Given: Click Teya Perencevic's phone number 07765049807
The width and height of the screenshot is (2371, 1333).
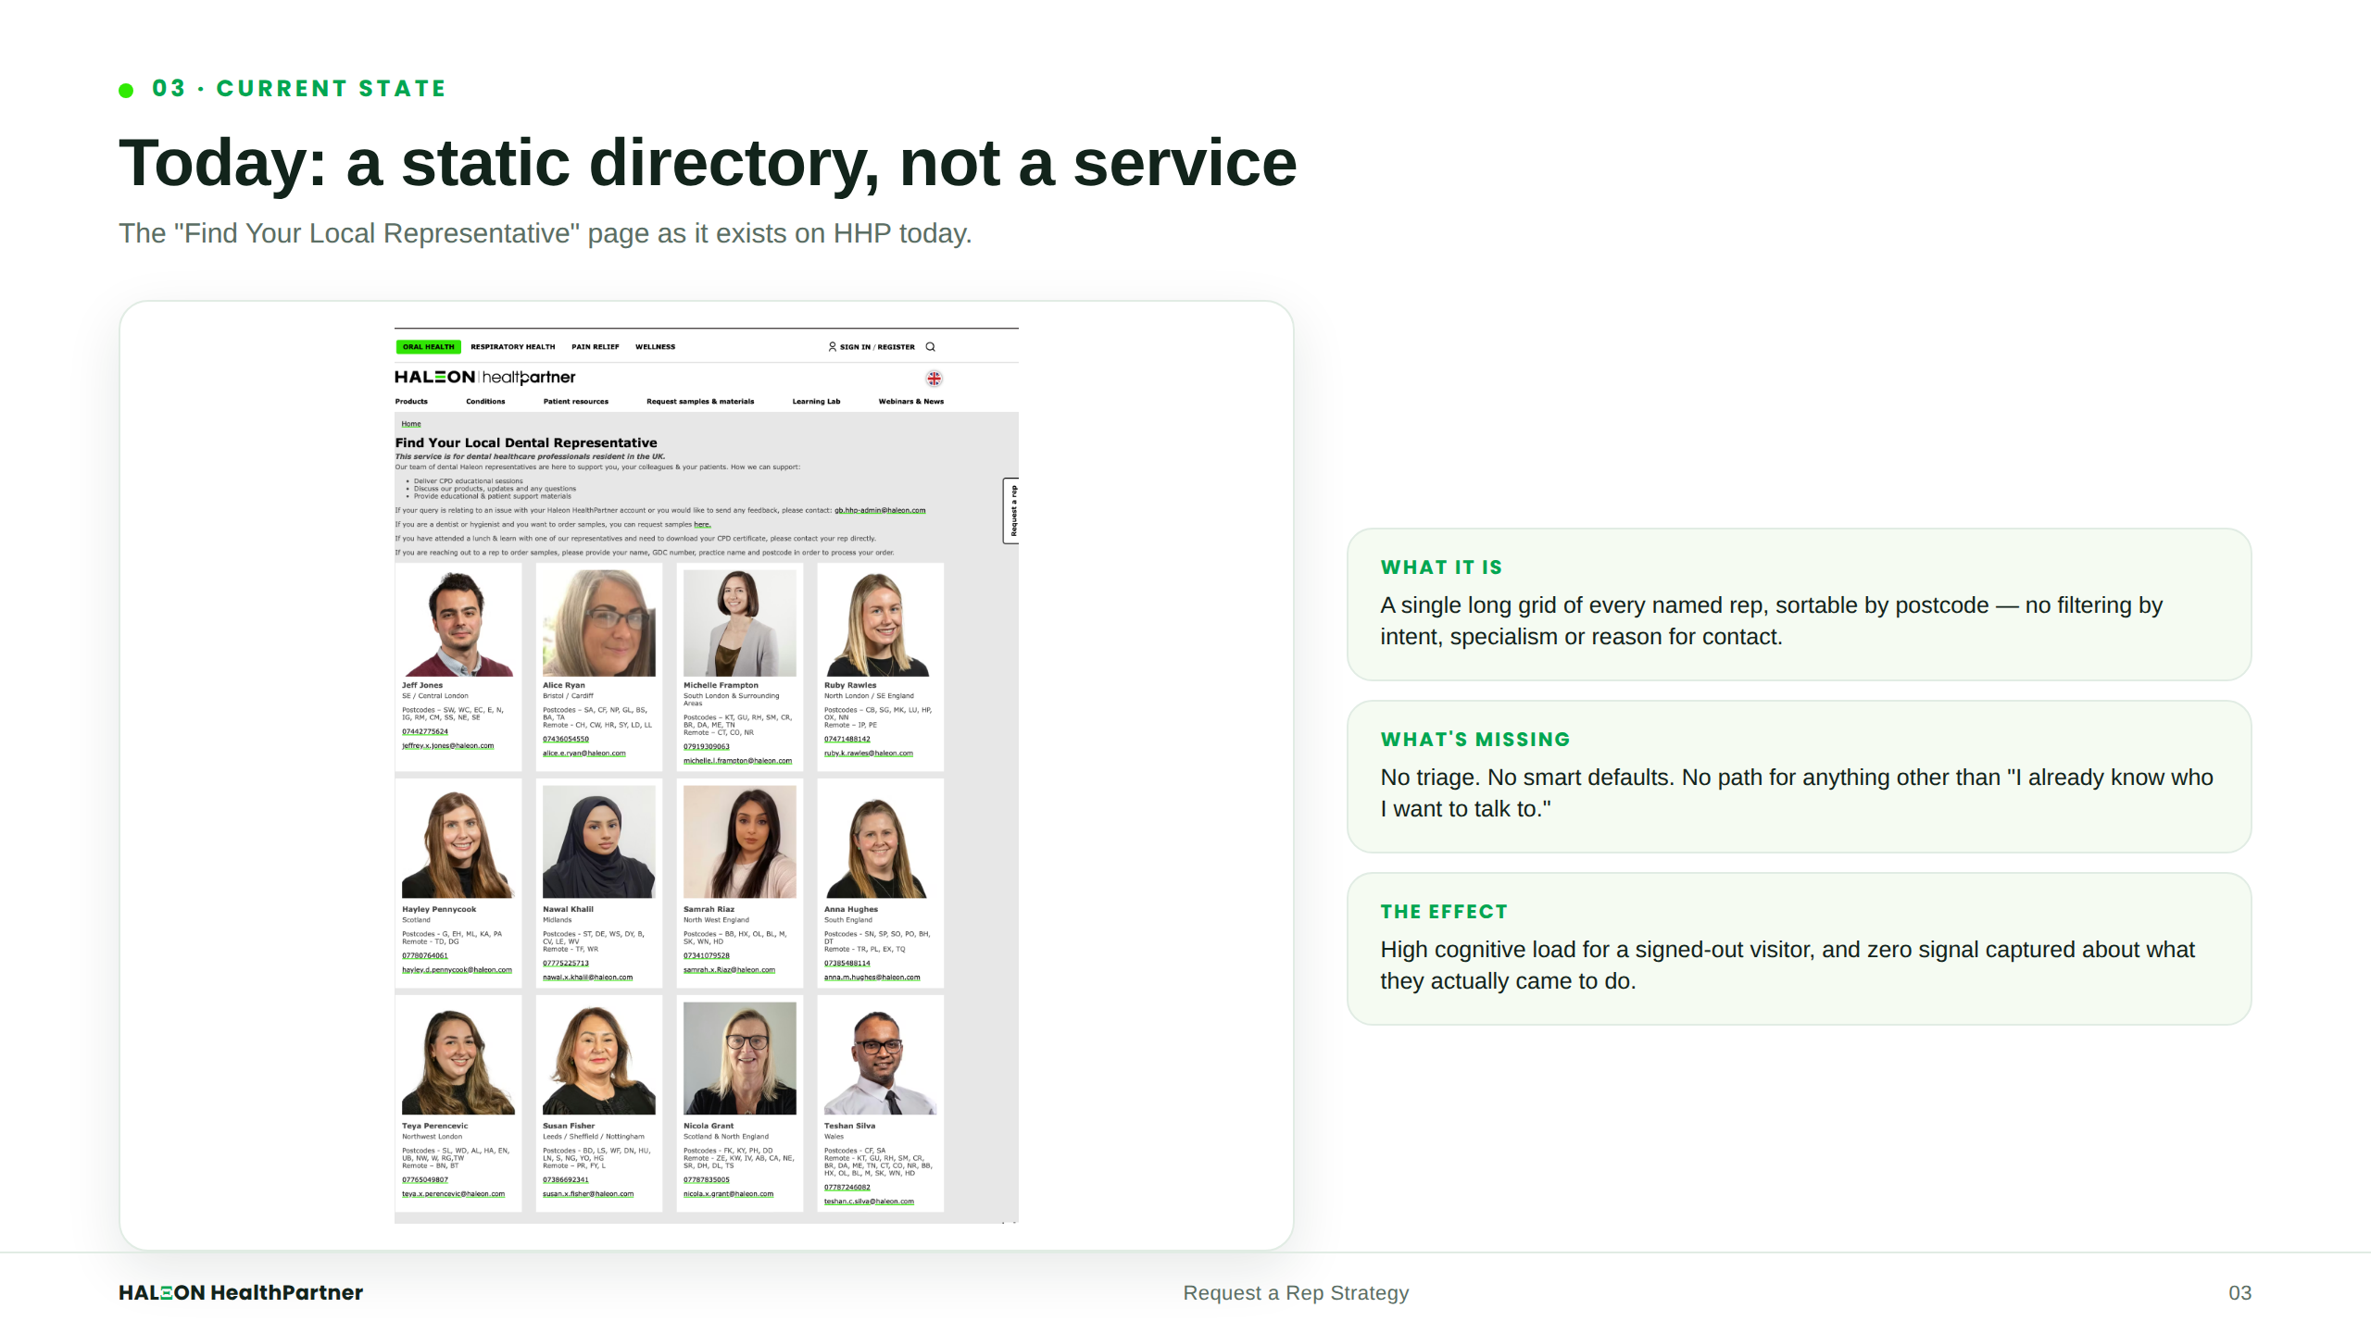Looking at the screenshot, I should [x=425, y=1180].
